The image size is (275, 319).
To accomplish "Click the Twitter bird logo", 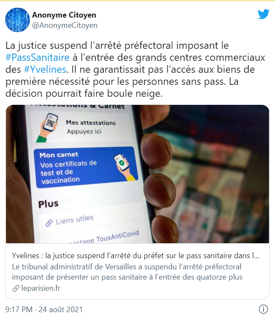I will pyautogui.click(x=263, y=14).
